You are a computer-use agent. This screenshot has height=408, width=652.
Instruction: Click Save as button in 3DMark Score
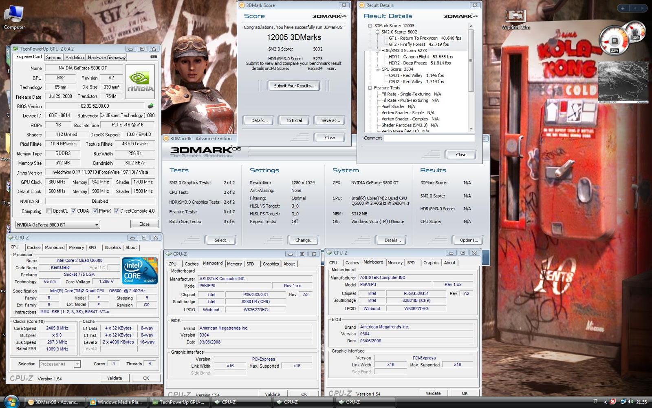(x=330, y=120)
